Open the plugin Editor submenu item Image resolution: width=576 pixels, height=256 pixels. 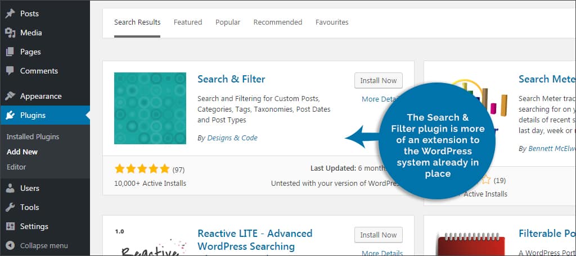click(16, 167)
